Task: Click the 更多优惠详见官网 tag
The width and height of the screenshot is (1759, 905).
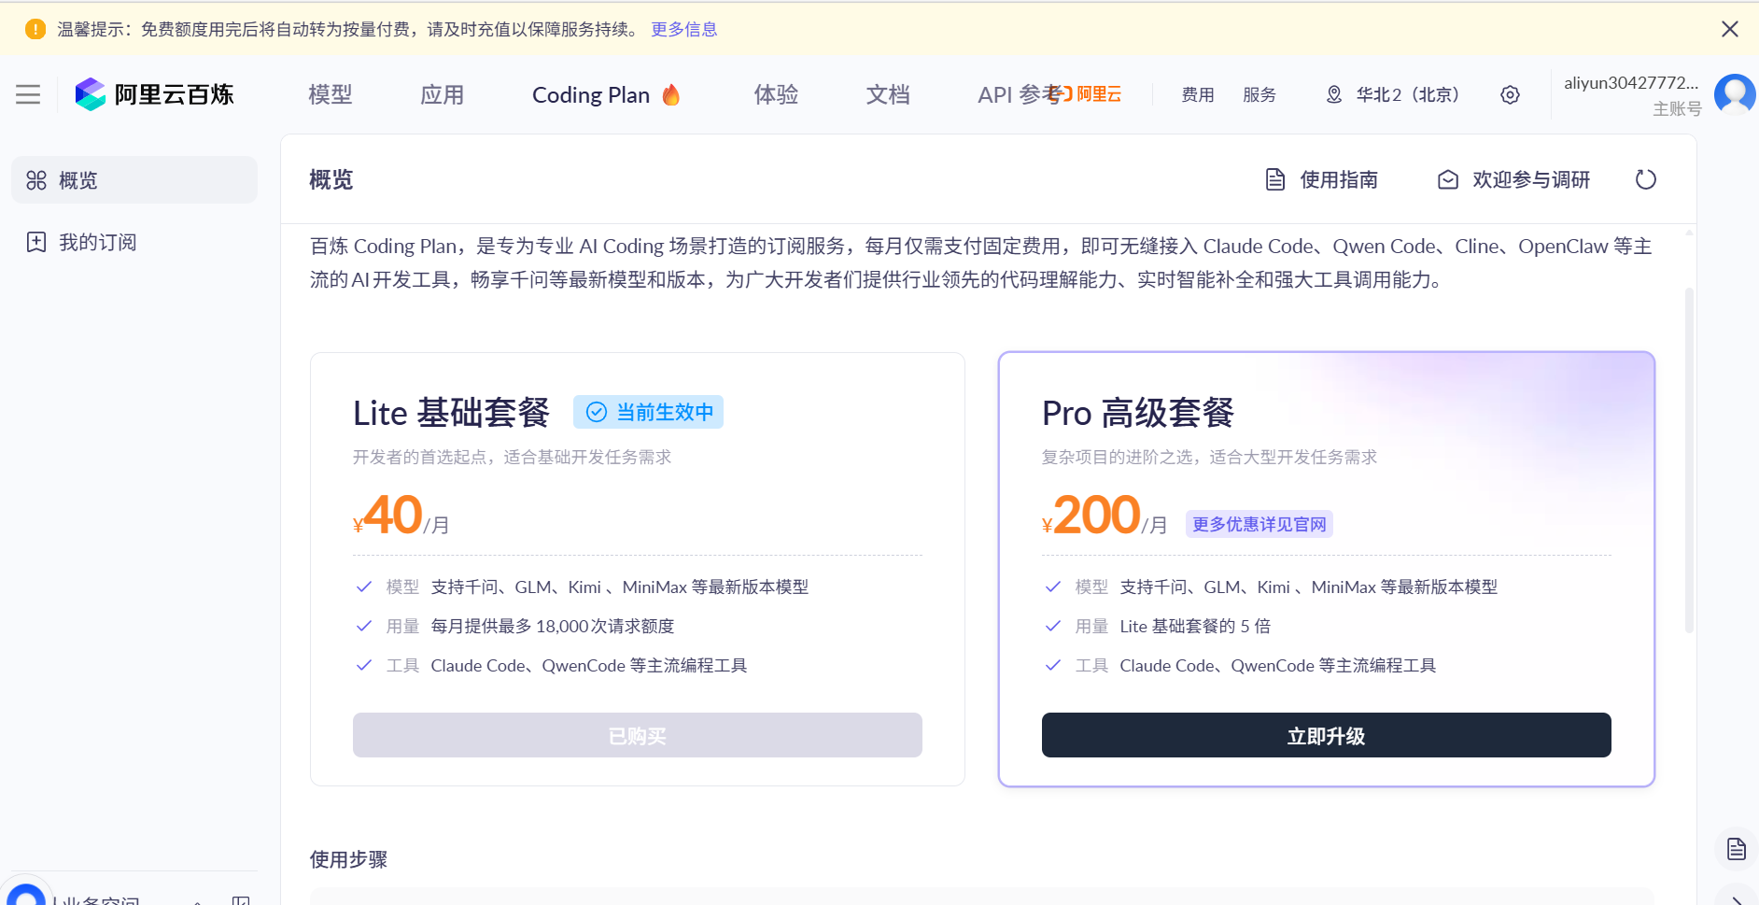Action: click(x=1259, y=524)
